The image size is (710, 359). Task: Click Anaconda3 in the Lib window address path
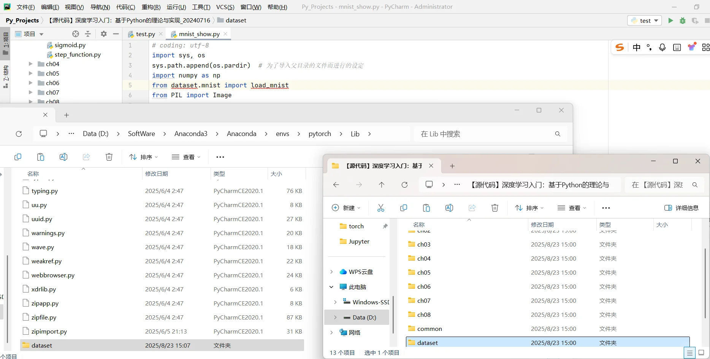[191, 134]
